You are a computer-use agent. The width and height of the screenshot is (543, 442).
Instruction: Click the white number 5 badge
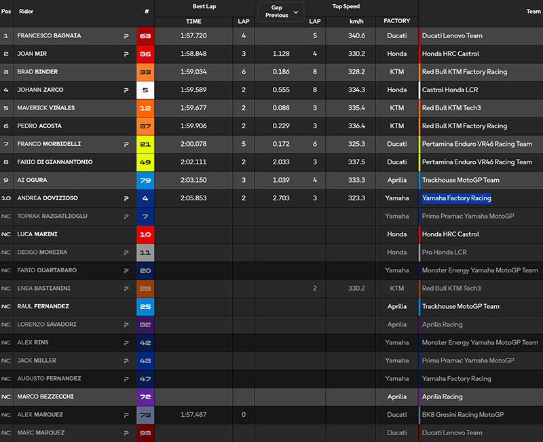[x=145, y=90]
